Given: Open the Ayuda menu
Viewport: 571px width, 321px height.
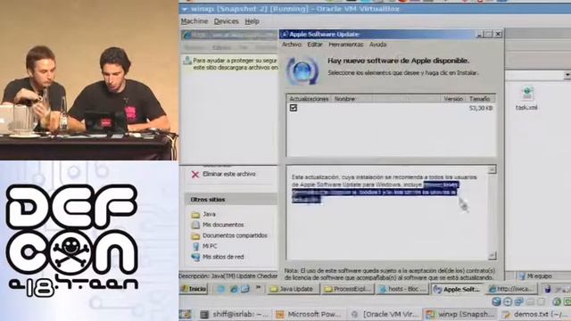Looking at the screenshot, I should point(377,45).
